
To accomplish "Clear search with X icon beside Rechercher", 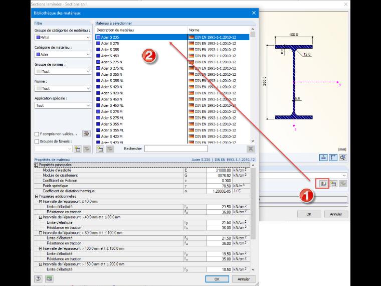I will pyautogui.click(x=251, y=149).
